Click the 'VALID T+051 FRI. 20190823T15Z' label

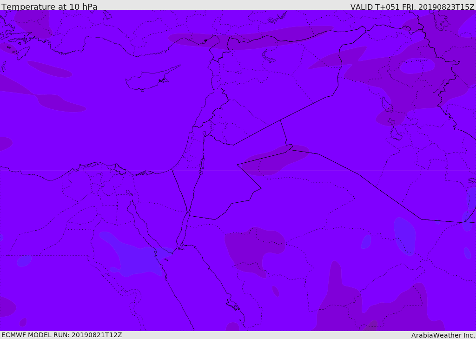[412, 7]
